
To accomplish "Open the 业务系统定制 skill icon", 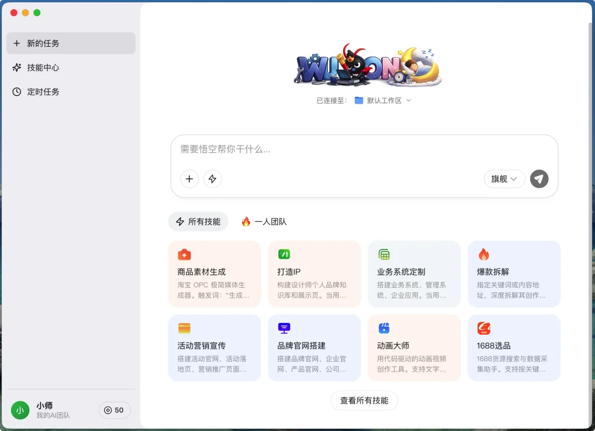I will pos(383,254).
